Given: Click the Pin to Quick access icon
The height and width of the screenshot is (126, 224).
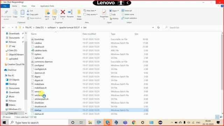Looking at the screenshot, I should coord(6,13).
